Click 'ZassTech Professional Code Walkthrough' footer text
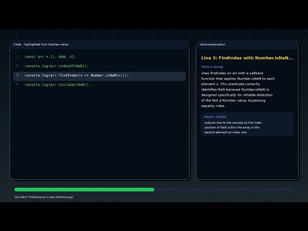 pos(44,197)
